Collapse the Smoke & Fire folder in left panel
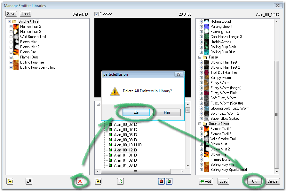The image size is (286, 191). pos(9,21)
